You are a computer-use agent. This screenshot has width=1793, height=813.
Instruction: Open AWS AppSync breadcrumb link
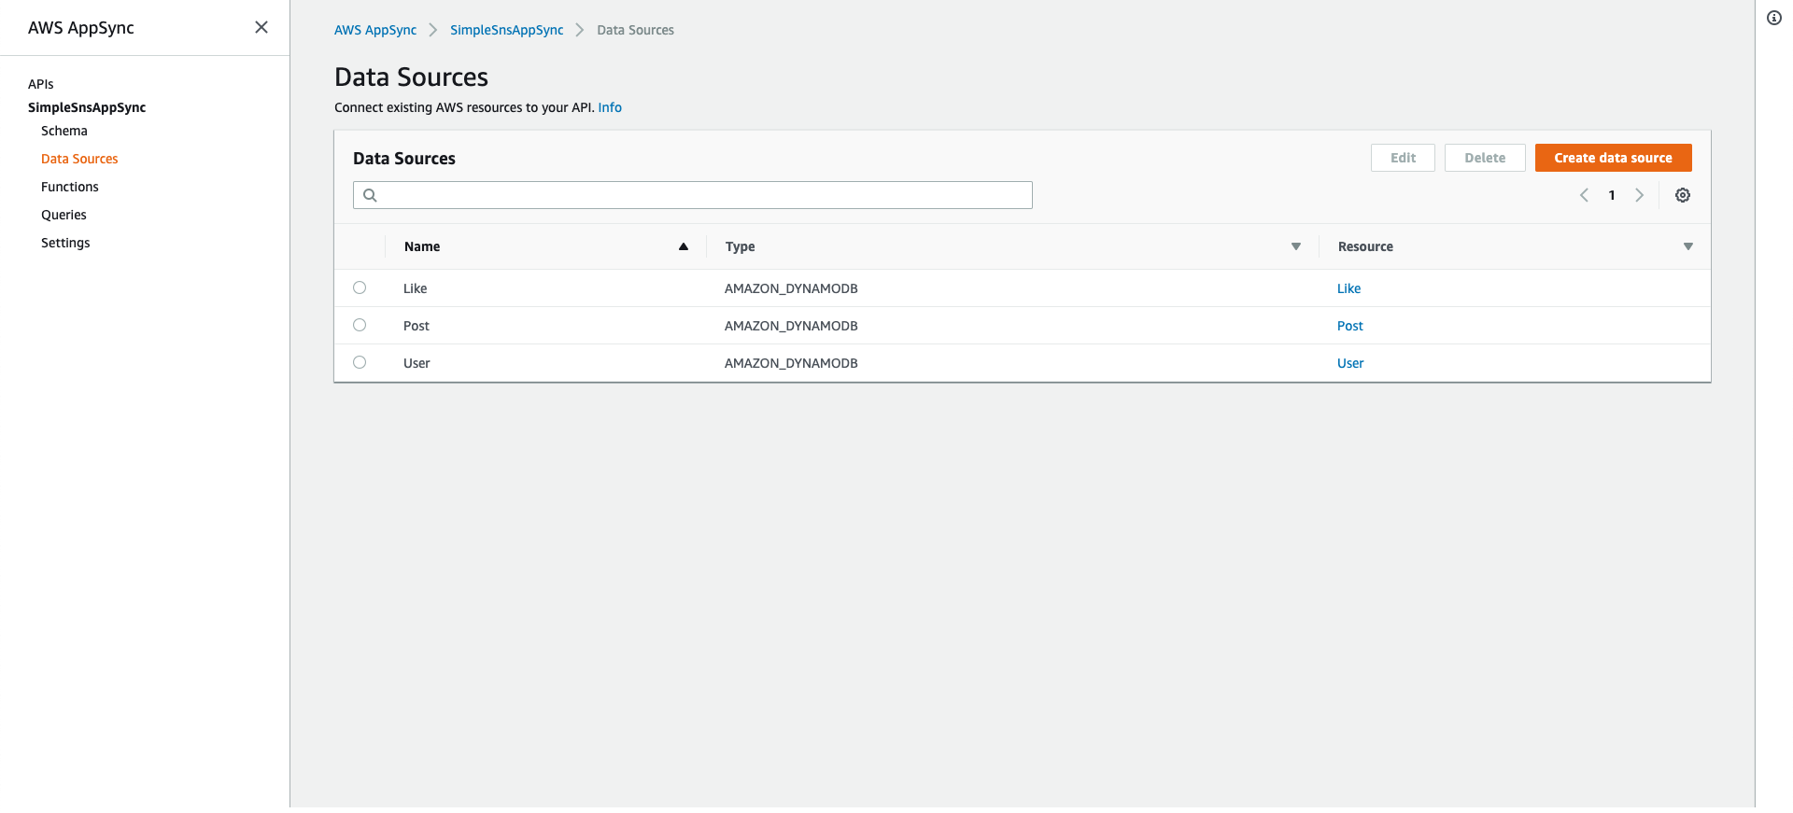(x=375, y=30)
